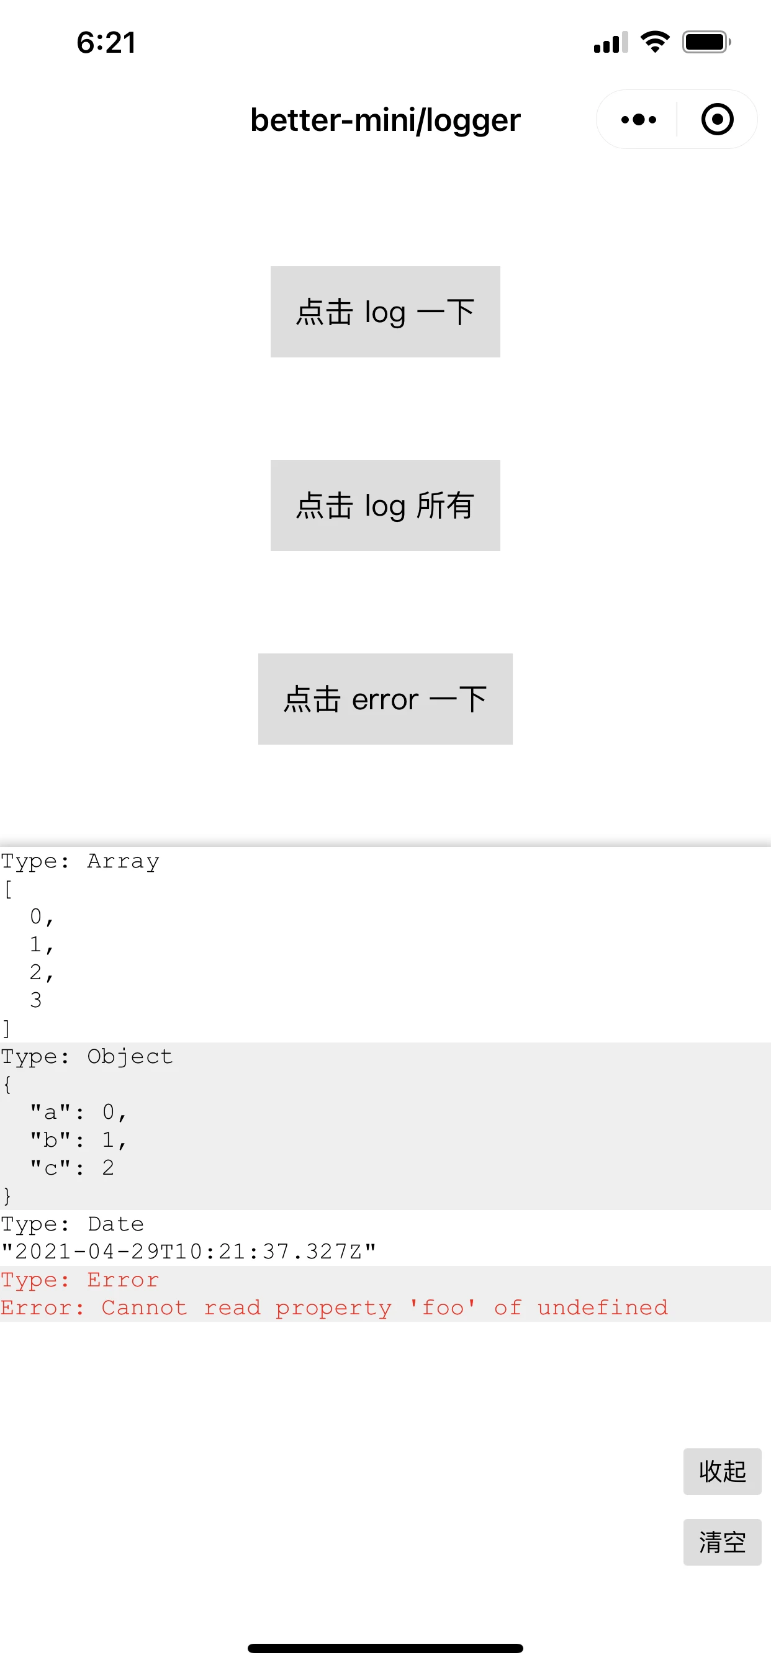This screenshot has height=1668, width=771.
Task: Tap the Wi-Fi status icon
Action: (655, 42)
